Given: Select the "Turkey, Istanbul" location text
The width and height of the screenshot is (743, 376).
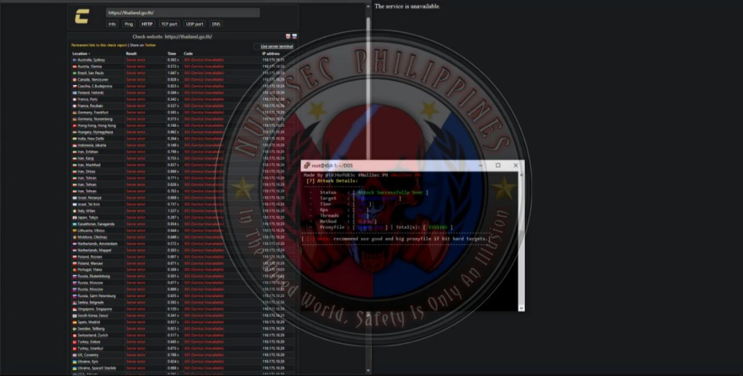Looking at the screenshot, I should (x=90, y=348).
